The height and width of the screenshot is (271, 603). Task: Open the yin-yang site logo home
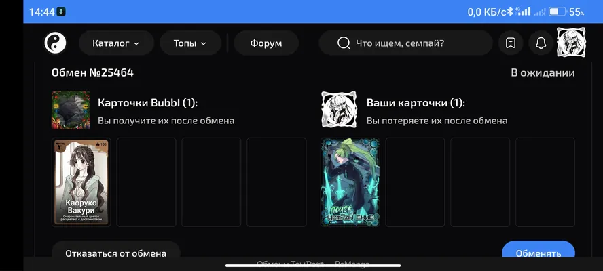click(x=55, y=43)
